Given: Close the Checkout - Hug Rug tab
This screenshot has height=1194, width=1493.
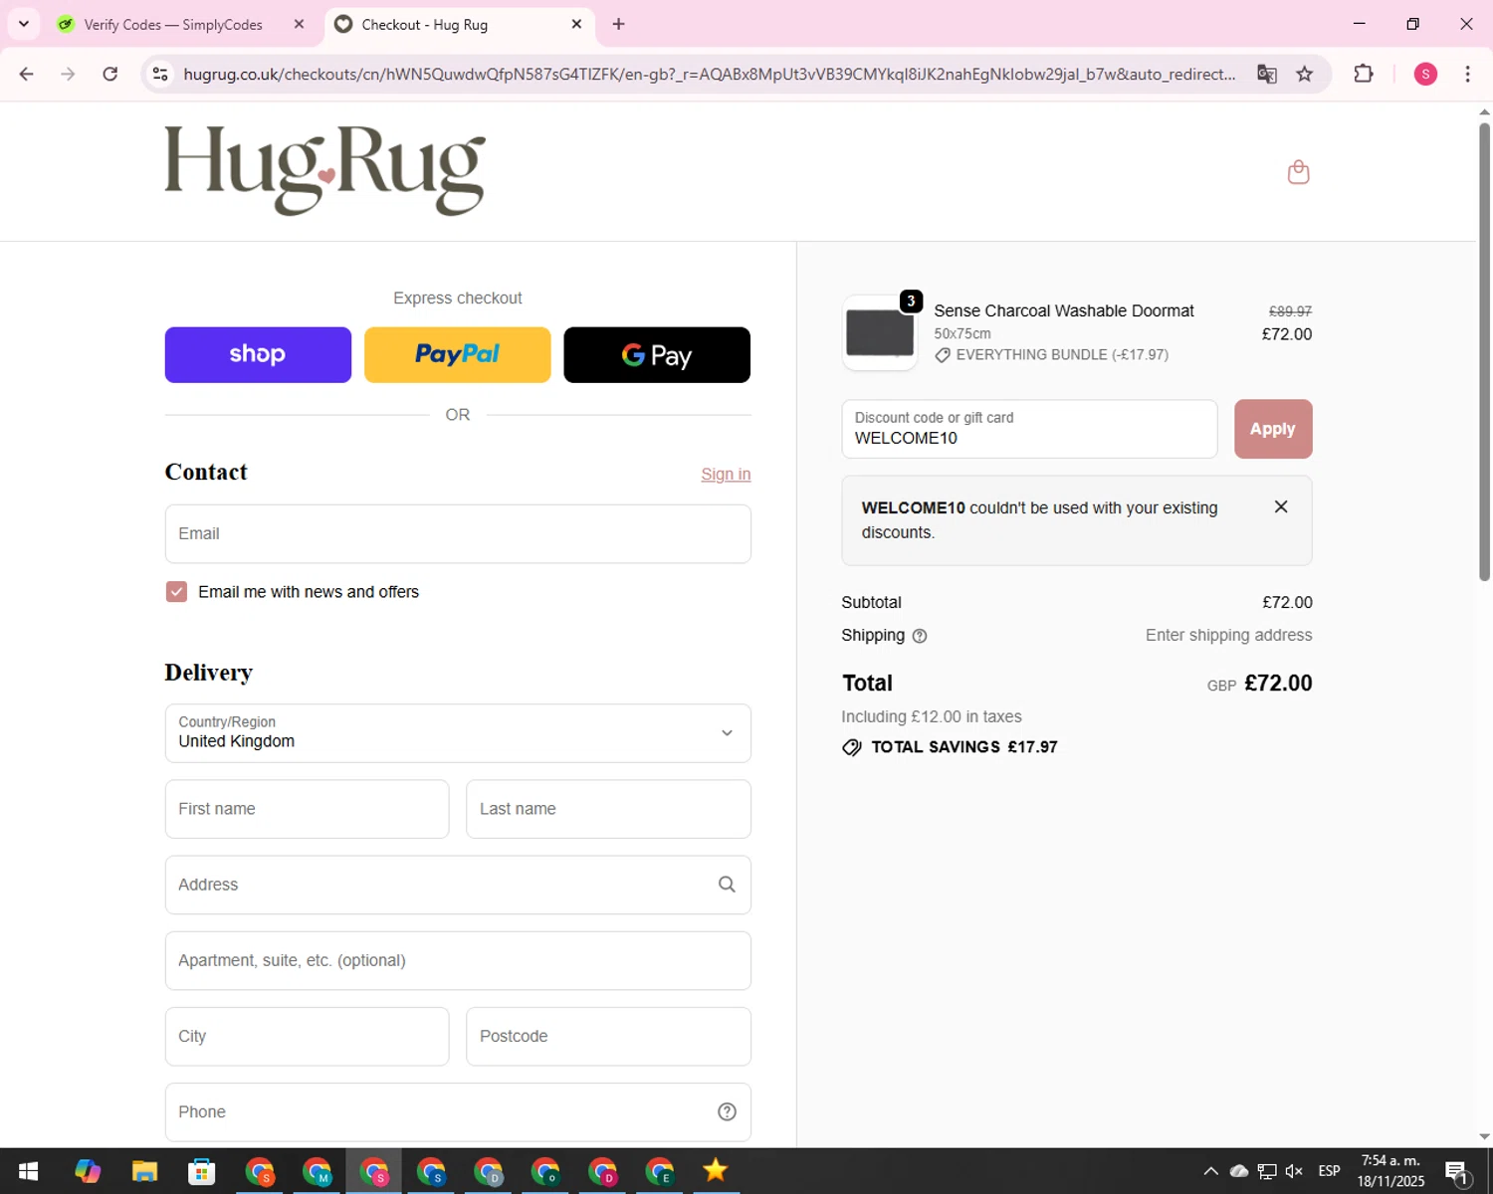Looking at the screenshot, I should point(576,24).
